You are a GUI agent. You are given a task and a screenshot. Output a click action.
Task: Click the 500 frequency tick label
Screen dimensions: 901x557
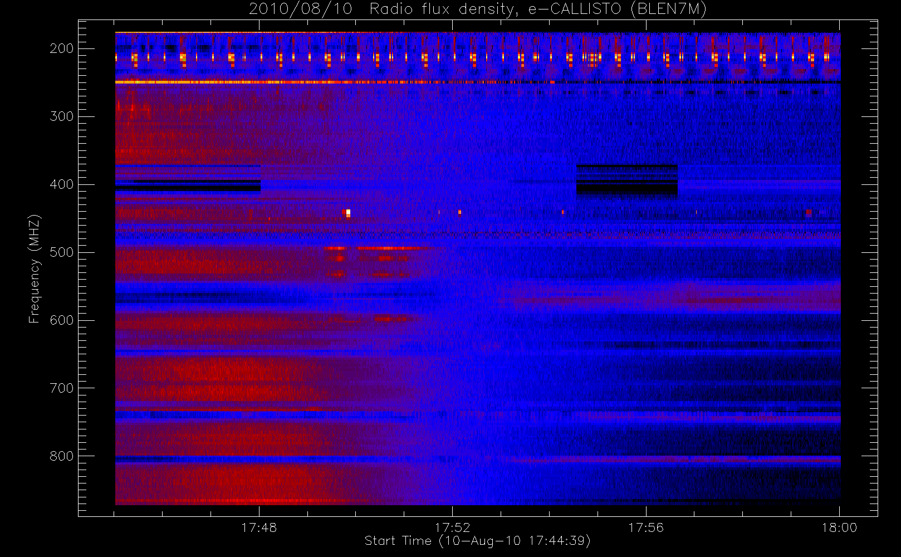tap(62, 252)
